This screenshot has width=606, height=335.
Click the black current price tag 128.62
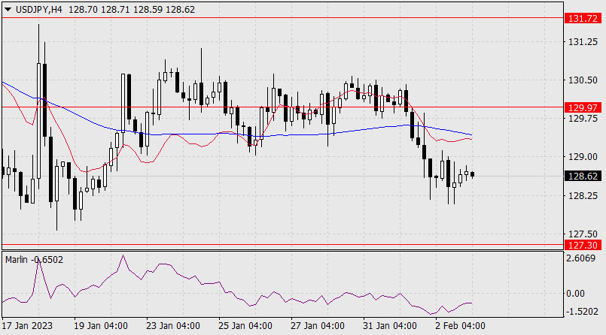584,176
